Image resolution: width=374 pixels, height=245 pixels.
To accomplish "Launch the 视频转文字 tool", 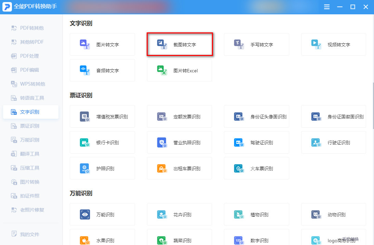I will [333, 44].
